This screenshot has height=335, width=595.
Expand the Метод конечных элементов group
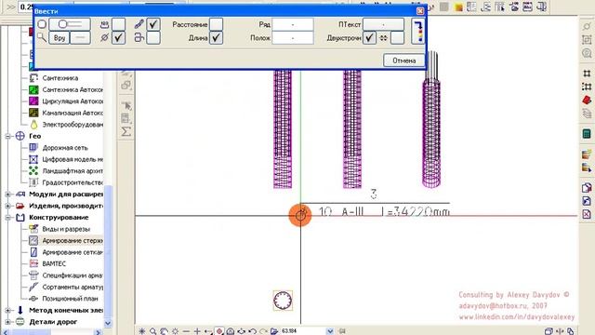click(x=7, y=310)
